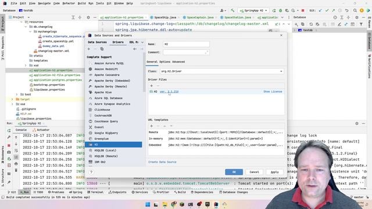Viewport: 372px width, 209px height.
Task: Click the print icon in Run console
Action: pos(16,164)
